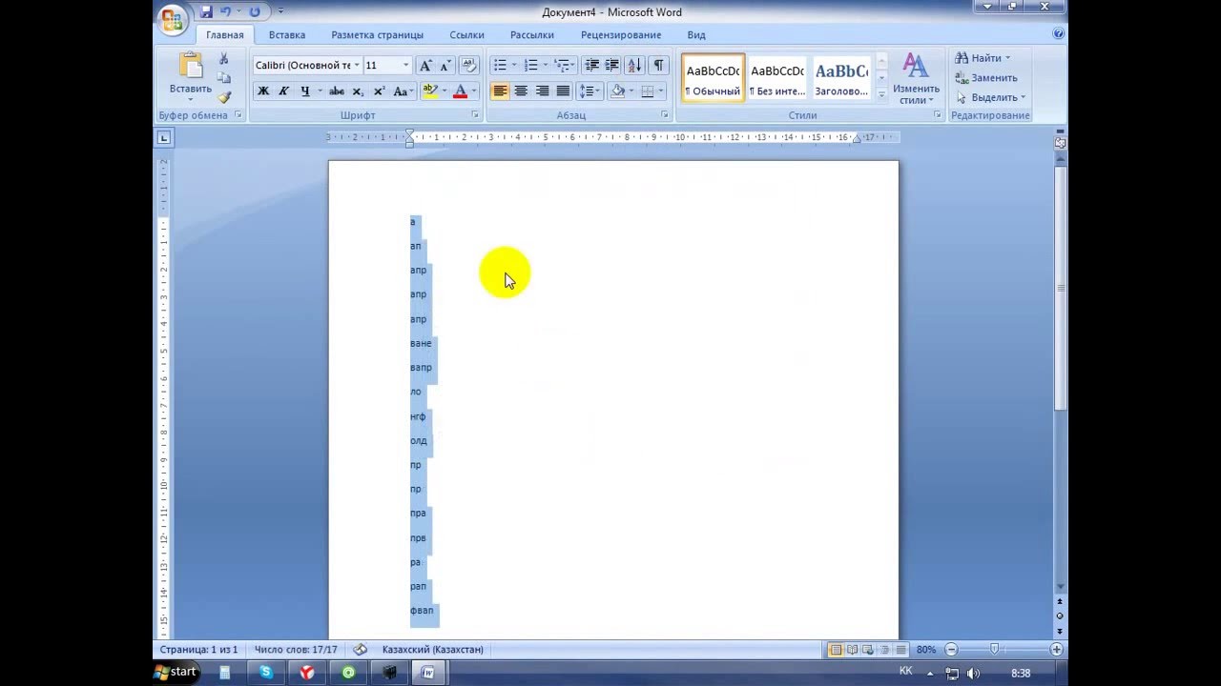Expand the numbered list options arrow
Screen dimensions: 1221x686
[545, 65]
